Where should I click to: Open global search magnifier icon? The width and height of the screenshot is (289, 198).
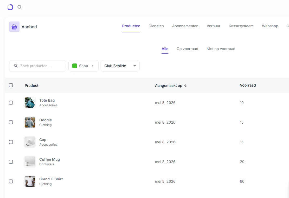pyautogui.click(x=20, y=7)
